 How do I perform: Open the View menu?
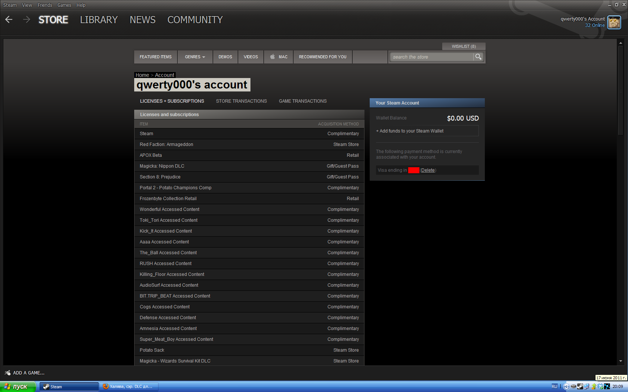27,5
